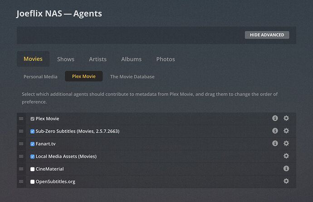313x202 pixels.
Task: Select The Movie Database agent tab
Action: pos(132,77)
